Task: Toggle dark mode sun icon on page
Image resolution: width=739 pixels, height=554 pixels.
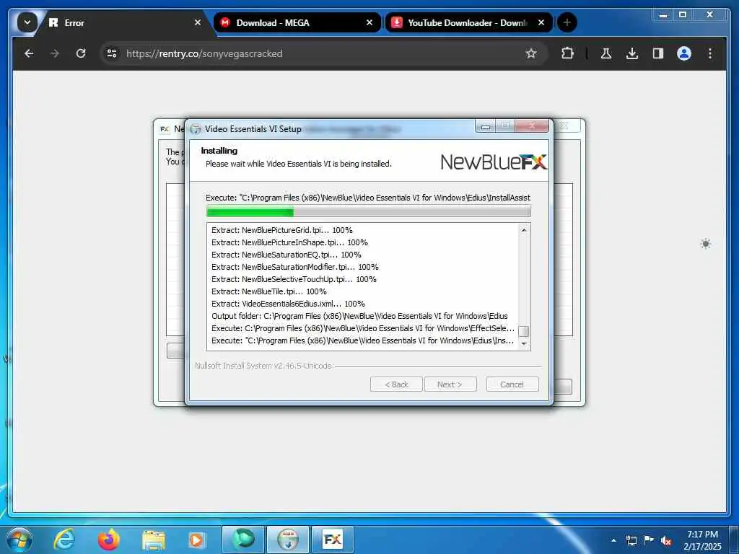Action: (706, 244)
